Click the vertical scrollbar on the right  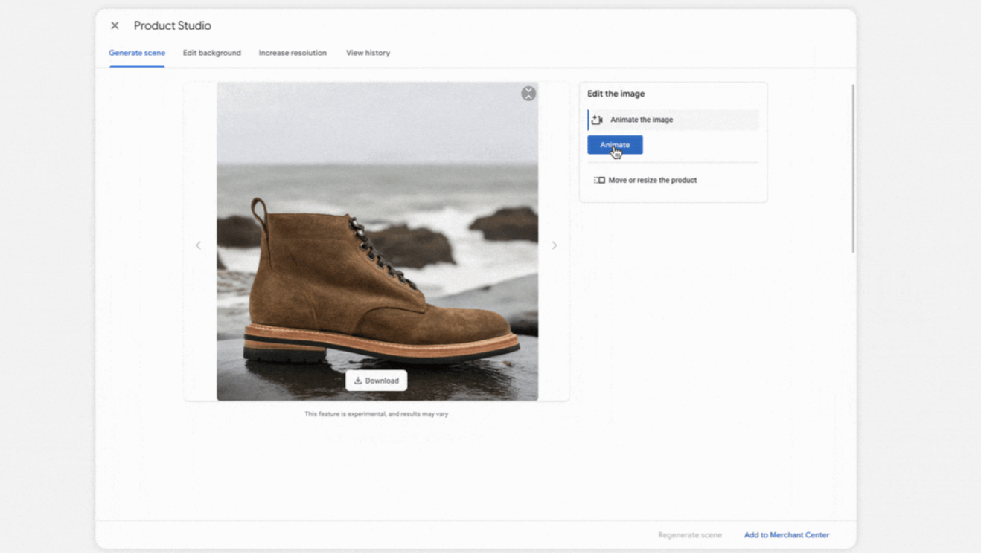[853, 168]
